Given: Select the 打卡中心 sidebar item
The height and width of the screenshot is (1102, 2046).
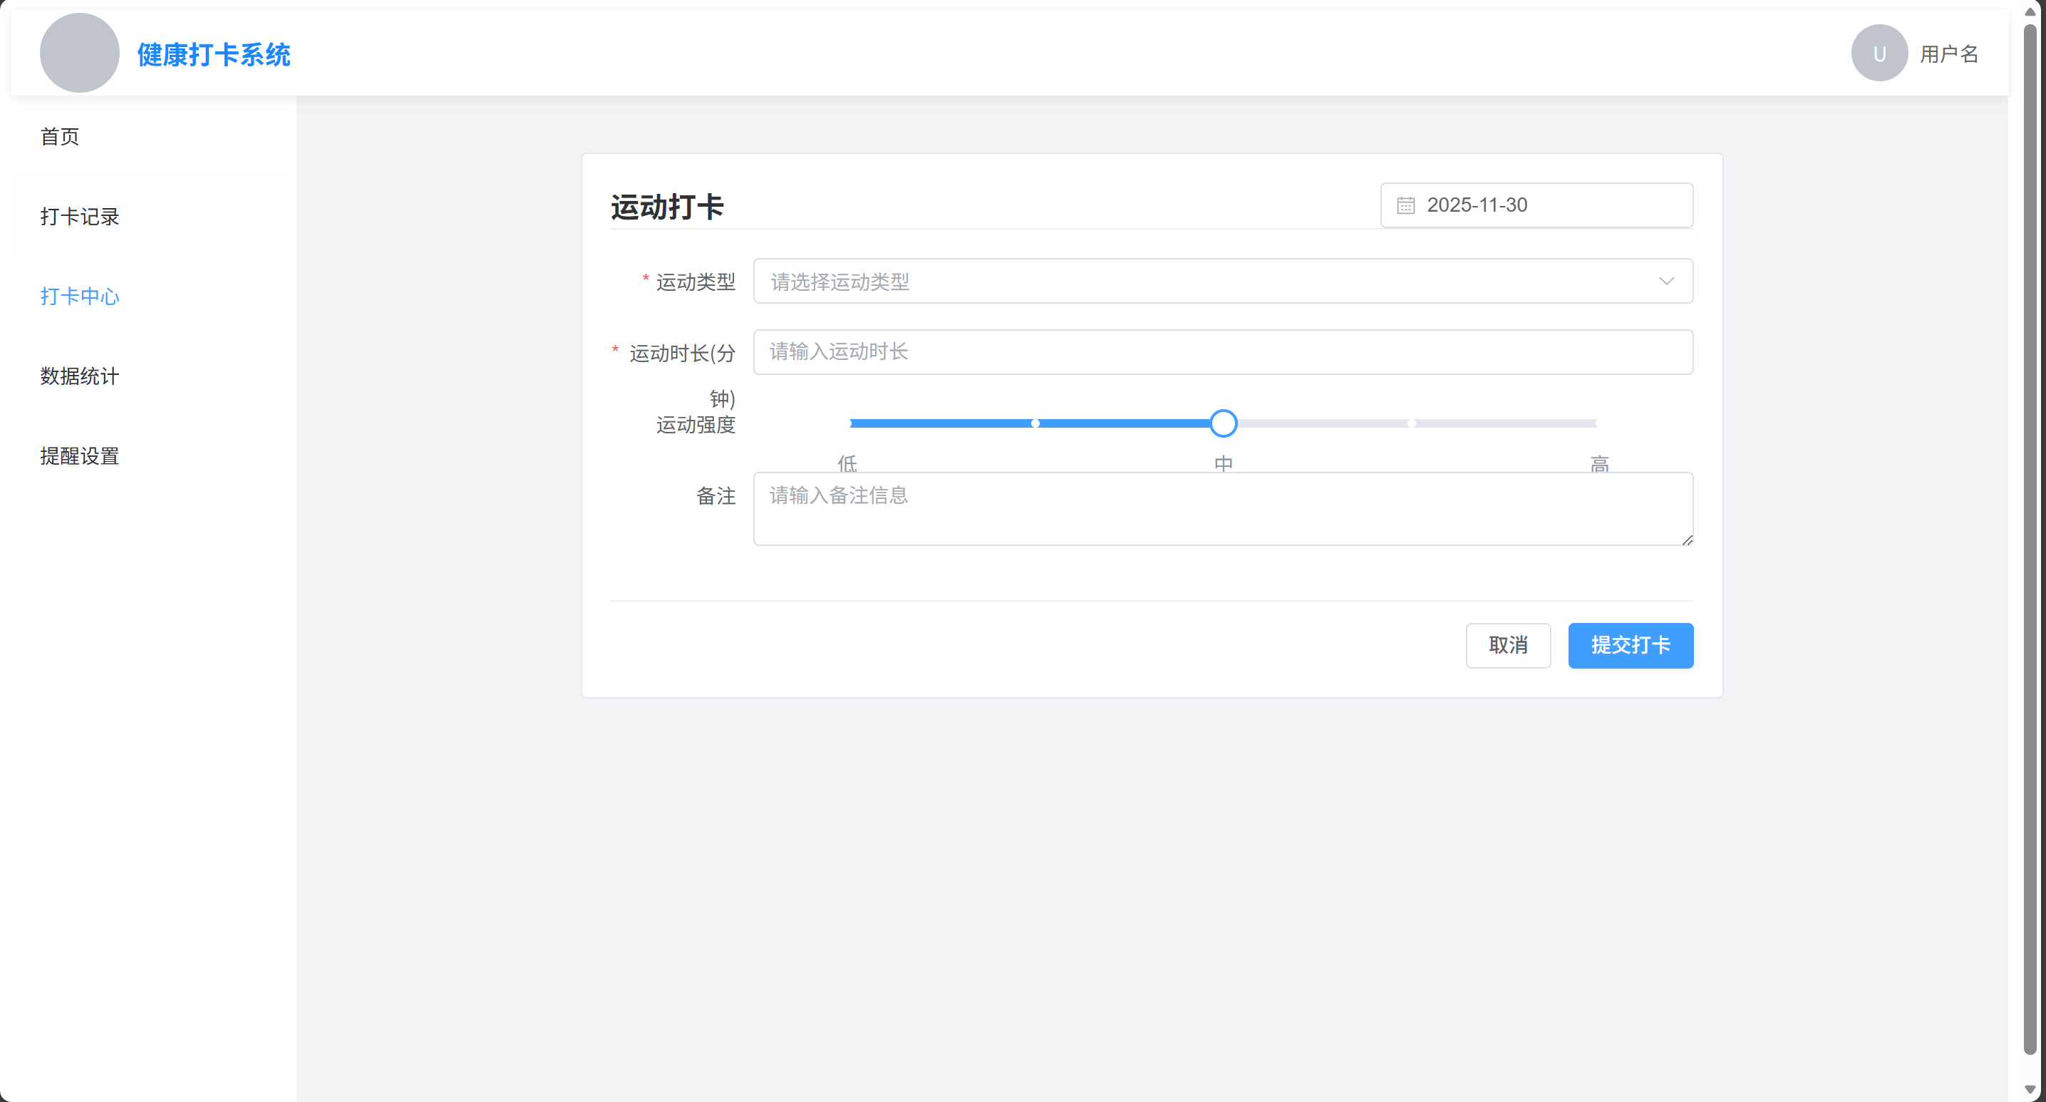Looking at the screenshot, I should coord(79,297).
